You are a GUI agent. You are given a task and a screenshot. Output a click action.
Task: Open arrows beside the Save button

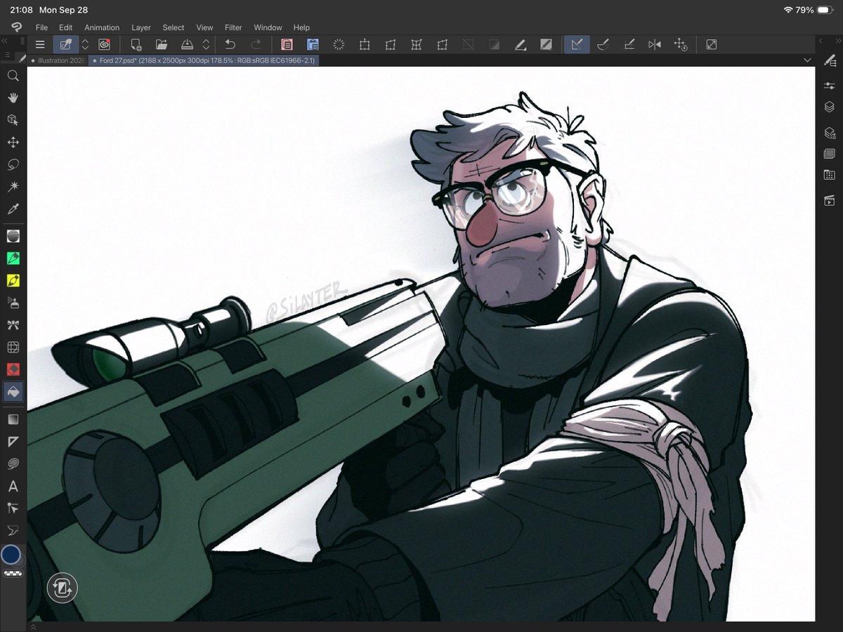point(206,44)
